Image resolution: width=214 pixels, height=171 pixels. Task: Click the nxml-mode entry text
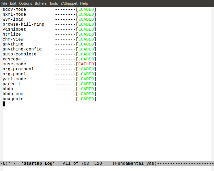coord(14,14)
